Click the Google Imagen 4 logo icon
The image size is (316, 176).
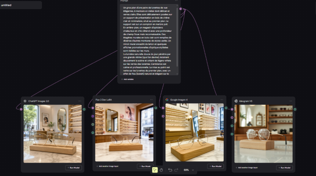167,99
